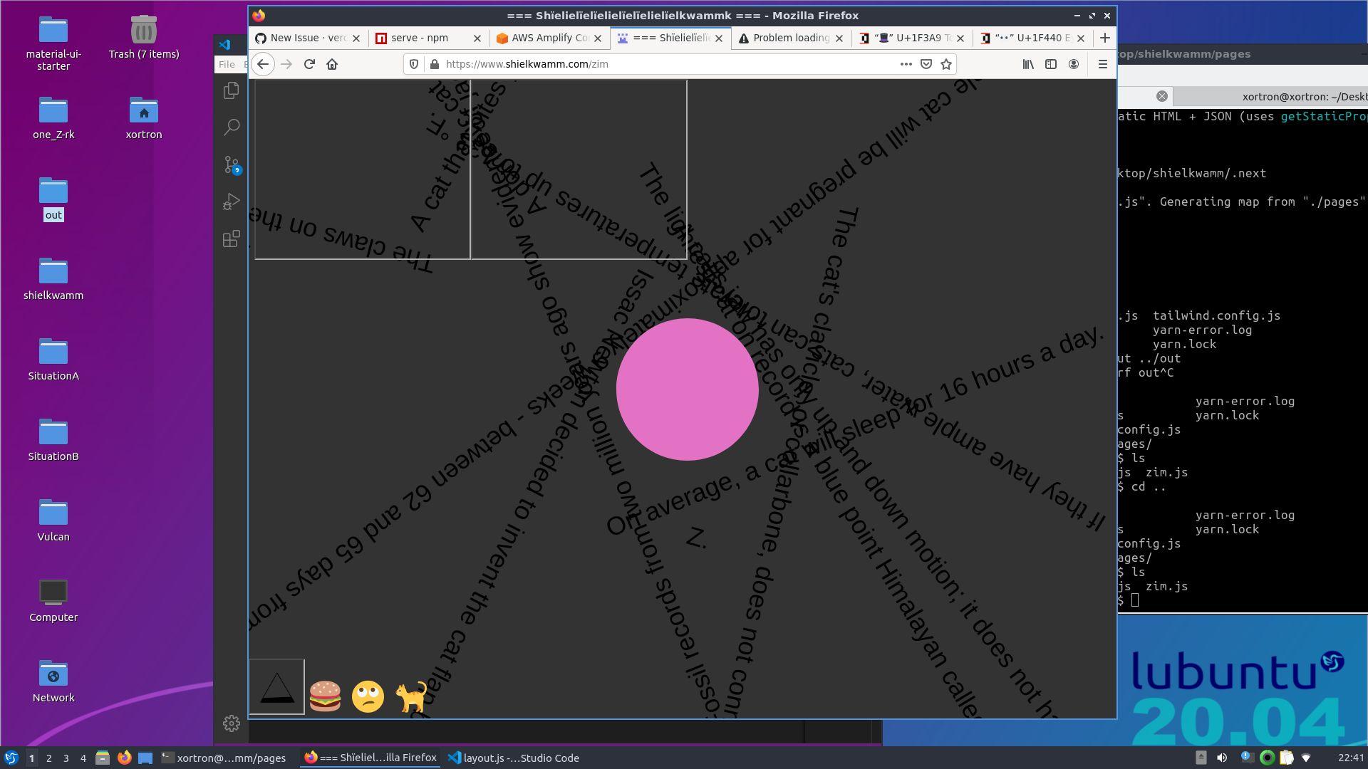This screenshot has height=769, width=1368.
Task: Select the out desktop folder
Action: [x=53, y=199]
